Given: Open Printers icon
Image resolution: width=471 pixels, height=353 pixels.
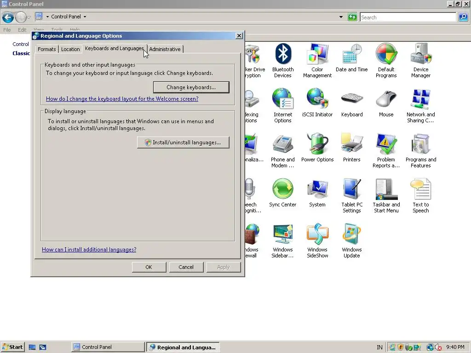Looking at the screenshot, I should coord(352,148).
